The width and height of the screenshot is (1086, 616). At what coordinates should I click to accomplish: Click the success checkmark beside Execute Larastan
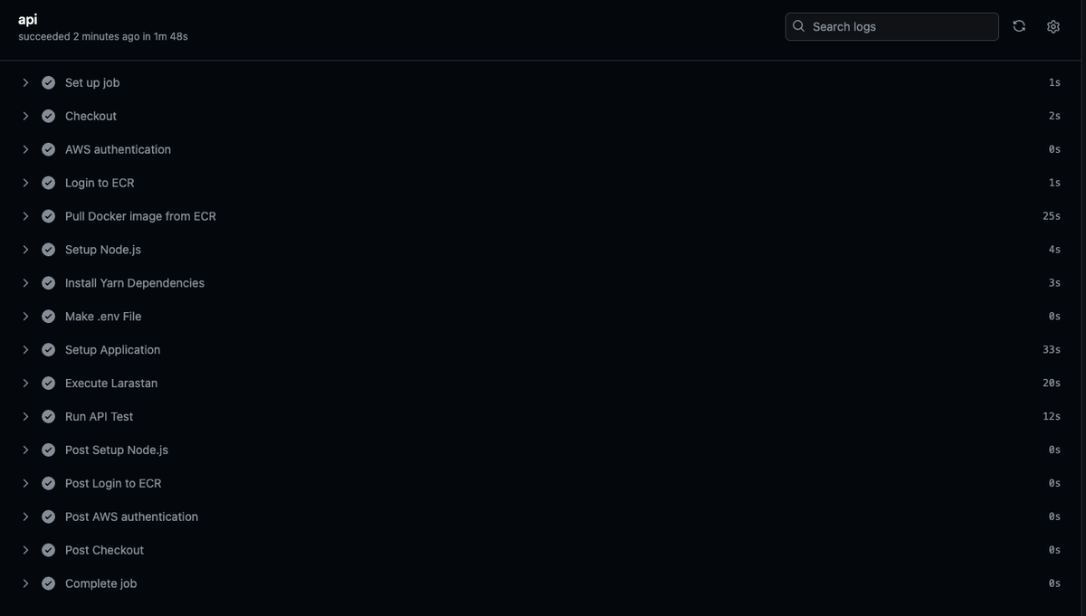(49, 383)
